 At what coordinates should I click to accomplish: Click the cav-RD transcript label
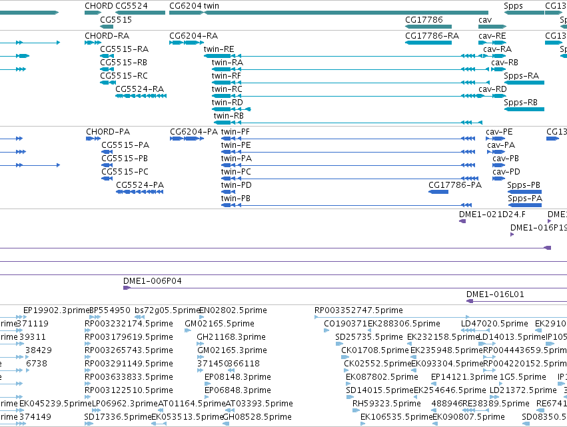pos(492,89)
